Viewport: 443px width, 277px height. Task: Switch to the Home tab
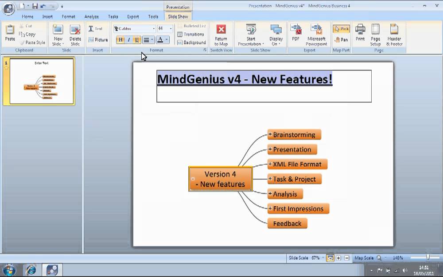point(27,17)
